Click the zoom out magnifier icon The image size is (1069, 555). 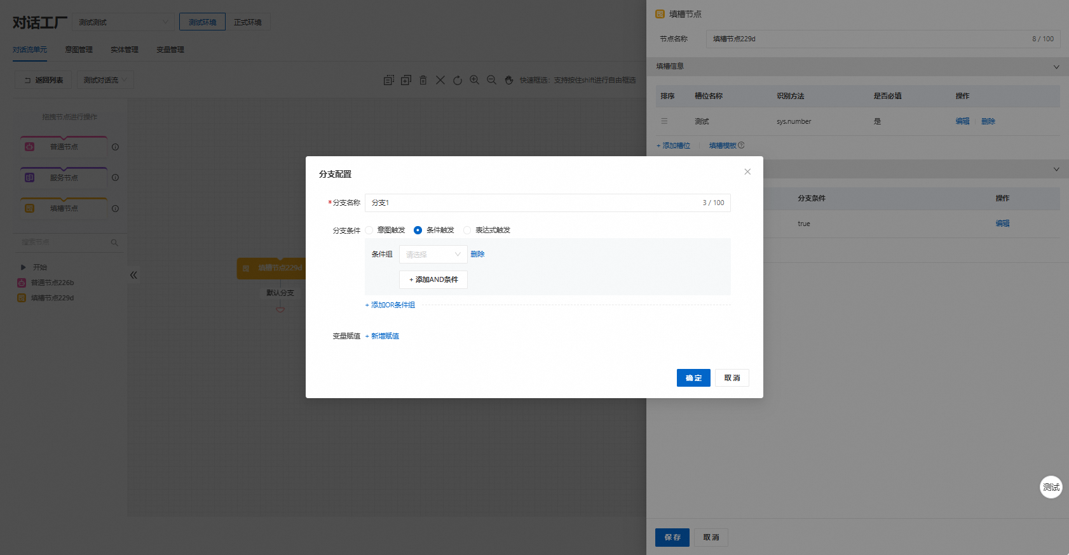492,80
